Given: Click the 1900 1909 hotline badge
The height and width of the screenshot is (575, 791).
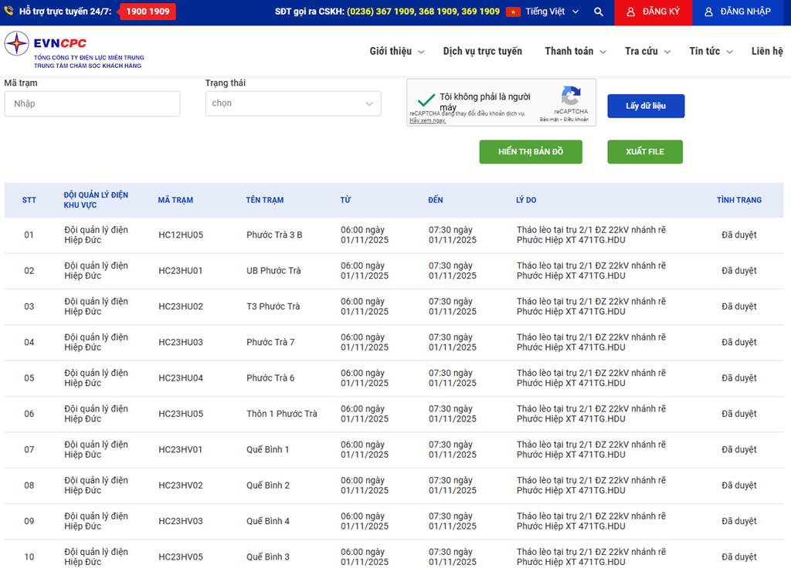Looking at the screenshot, I should 148,12.
